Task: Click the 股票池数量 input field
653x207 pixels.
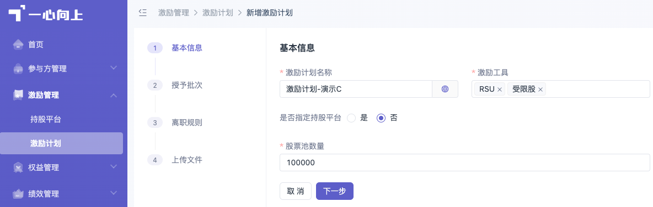Action: coord(465,163)
